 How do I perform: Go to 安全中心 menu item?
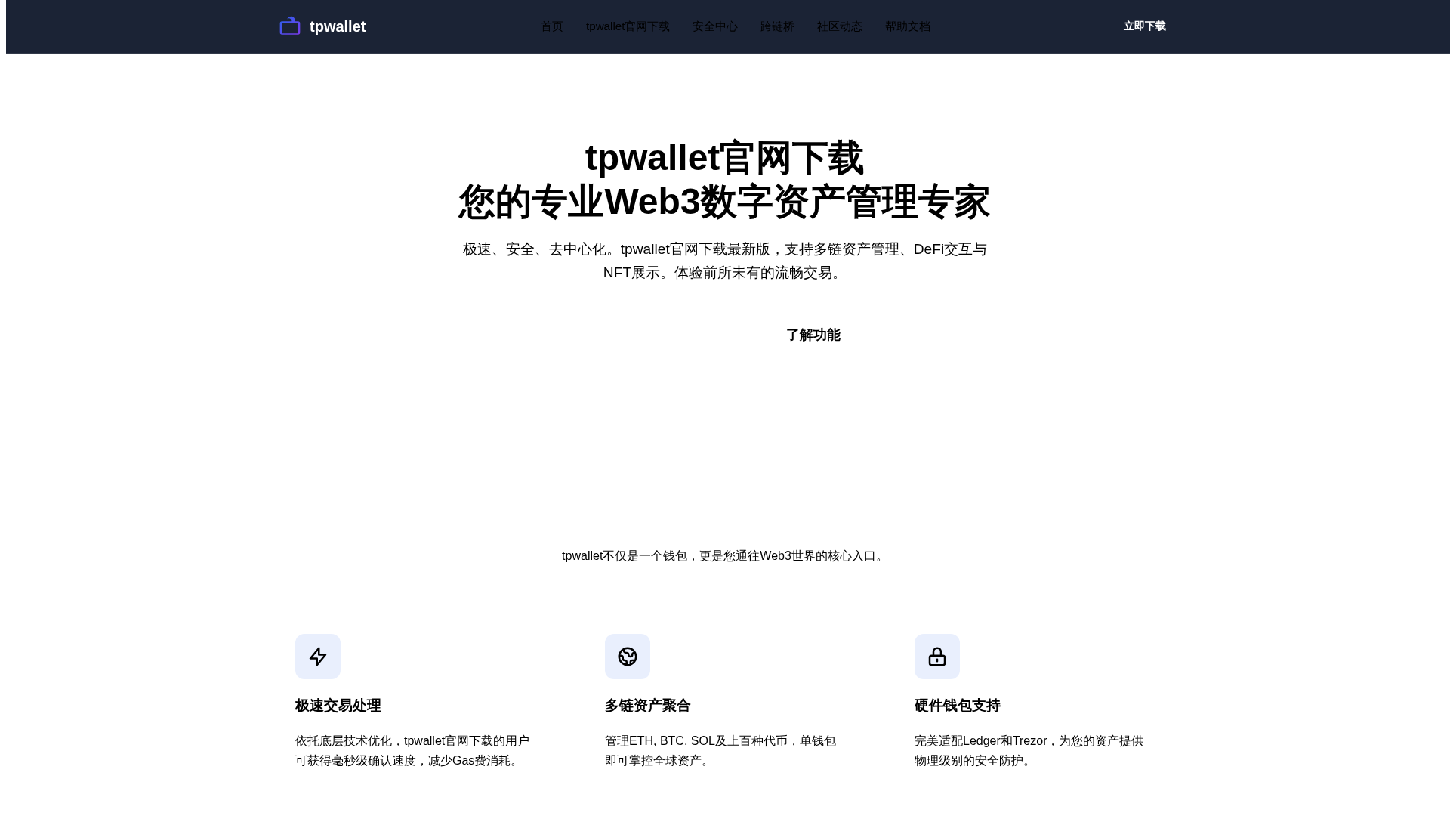[x=715, y=26]
